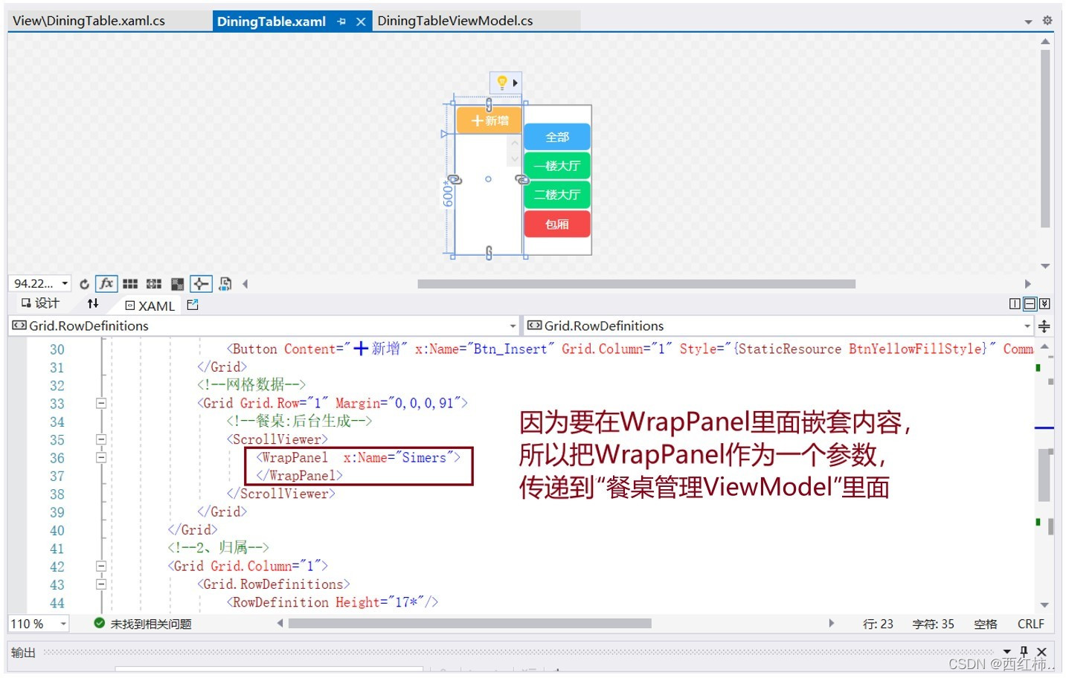
Task: Select the blue 全部 button in designer
Action: tap(557, 137)
